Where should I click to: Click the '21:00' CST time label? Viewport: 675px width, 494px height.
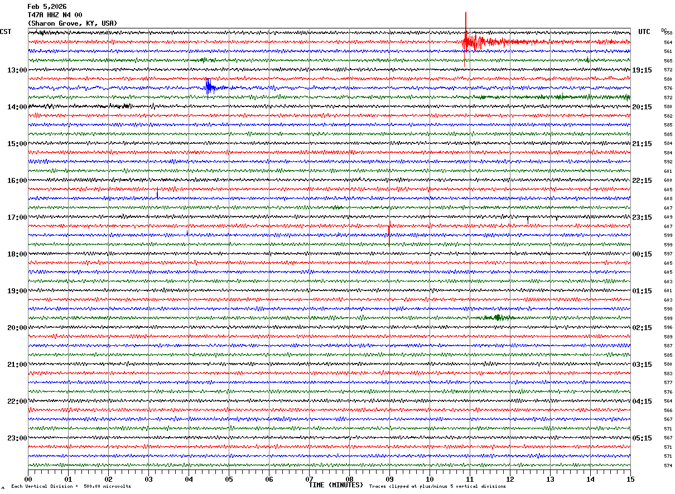[x=17, y=365]
